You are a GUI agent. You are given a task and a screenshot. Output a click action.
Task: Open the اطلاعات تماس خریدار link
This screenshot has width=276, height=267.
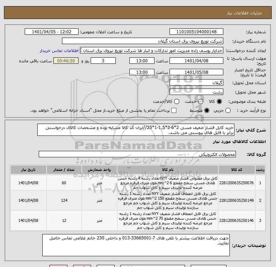[x=59, y=51]
